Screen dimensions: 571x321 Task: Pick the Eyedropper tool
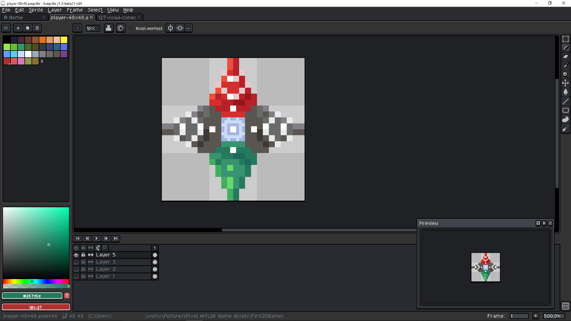(x=565, y=66)
